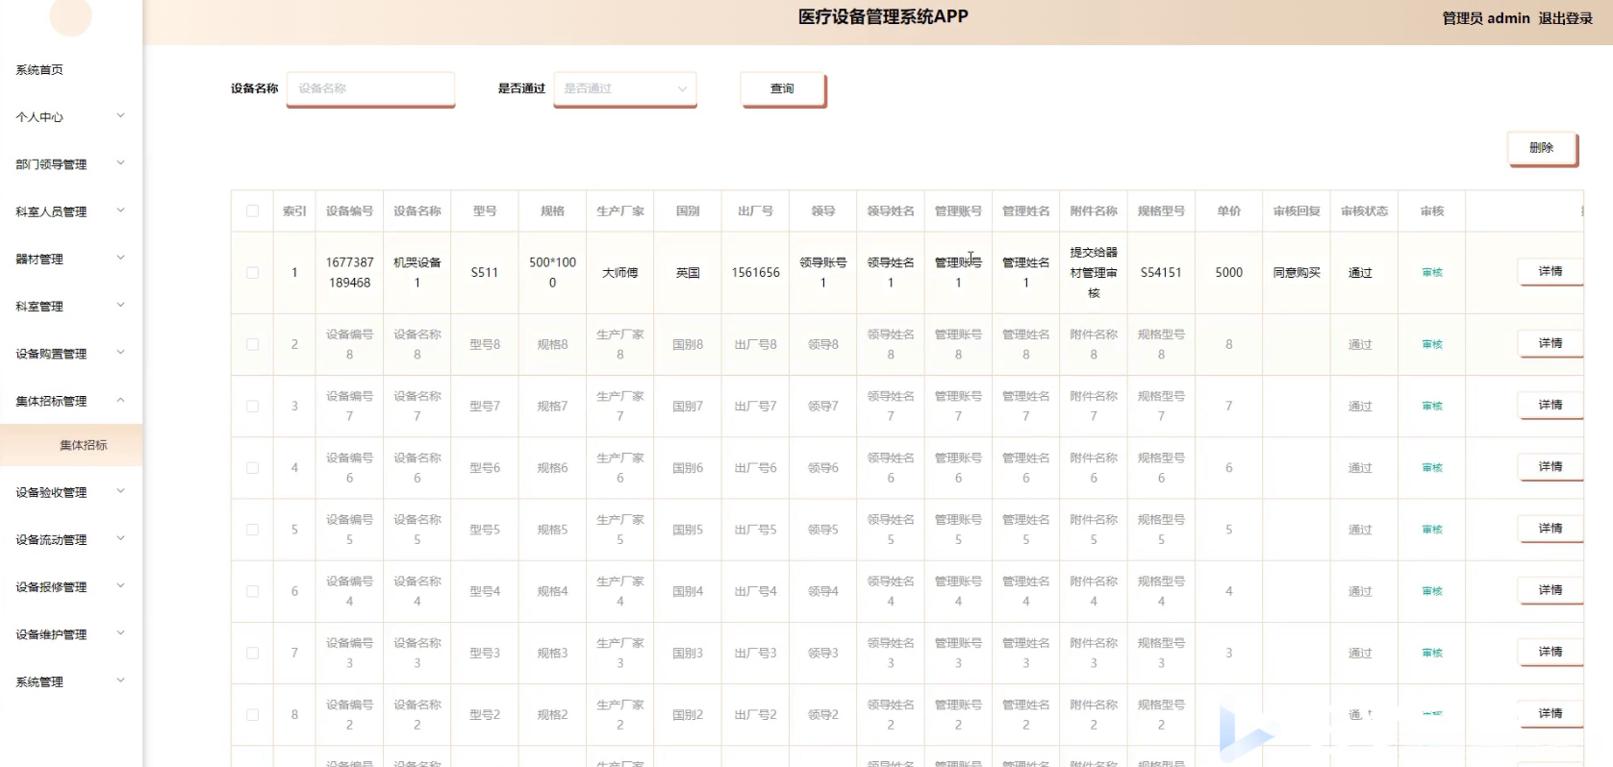
Task: Show 详情 for row index 5
Action: [1550, 529]
